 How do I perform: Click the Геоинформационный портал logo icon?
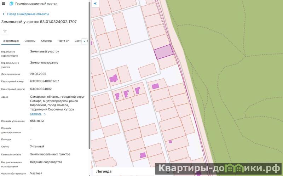[x=11, y=4]
